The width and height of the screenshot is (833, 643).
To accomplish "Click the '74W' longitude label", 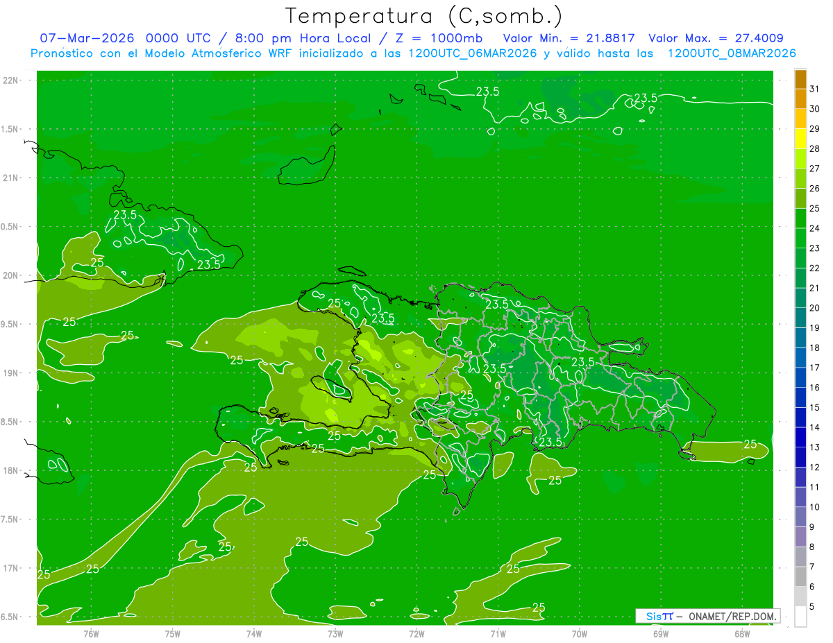I will click(253, 633).
